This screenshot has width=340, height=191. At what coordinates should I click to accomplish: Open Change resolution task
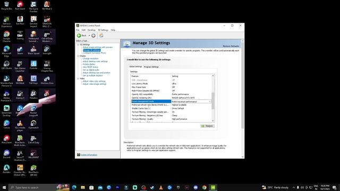(90, 59)
